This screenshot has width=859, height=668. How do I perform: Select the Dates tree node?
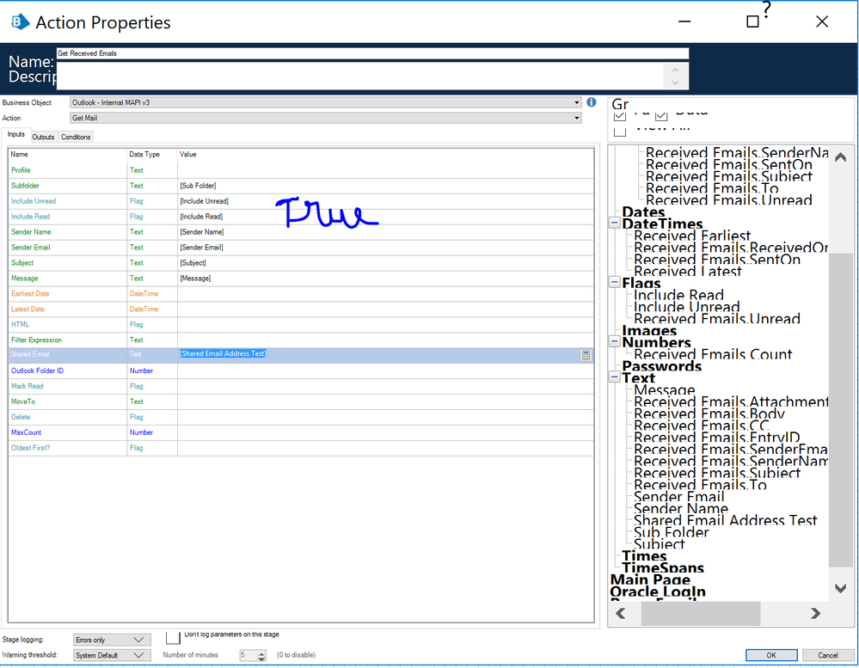[643, 211]
